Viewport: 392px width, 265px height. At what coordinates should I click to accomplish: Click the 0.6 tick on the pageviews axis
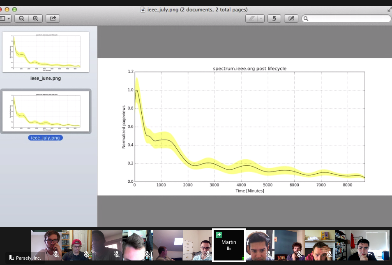point(131,127)
